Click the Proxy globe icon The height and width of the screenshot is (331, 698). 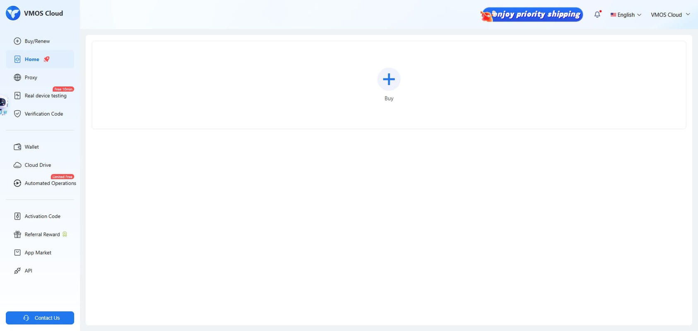[17, 77]
